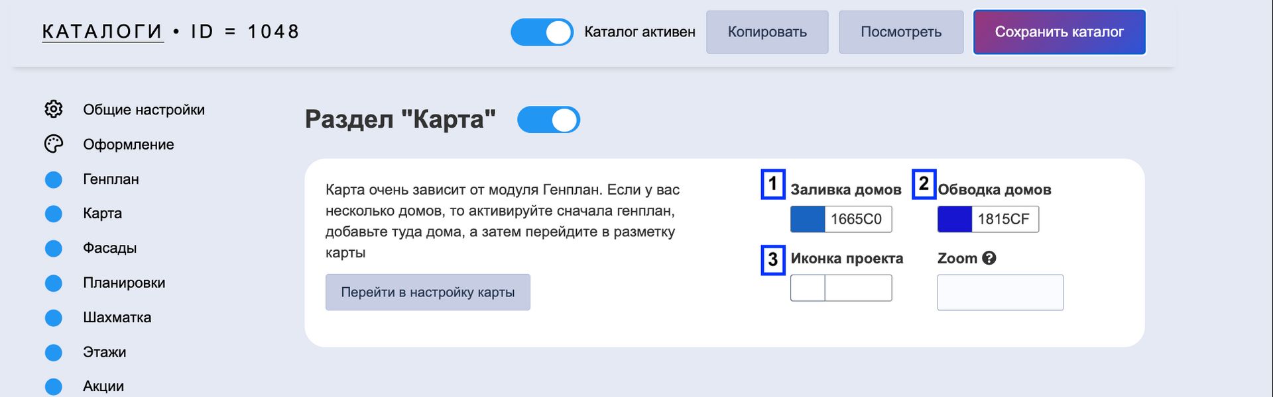
Task: Open the Карта section in sidebar
Action: (x=102, y=213)
